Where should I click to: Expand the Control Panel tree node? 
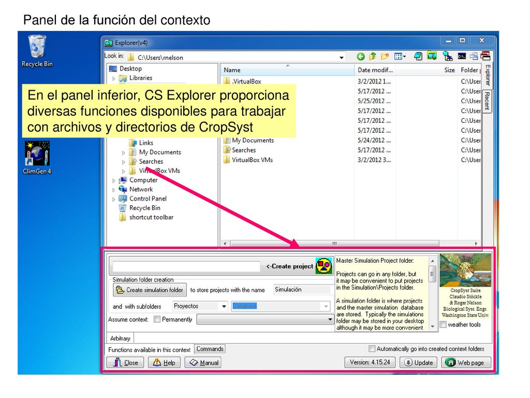pos(114,199)
